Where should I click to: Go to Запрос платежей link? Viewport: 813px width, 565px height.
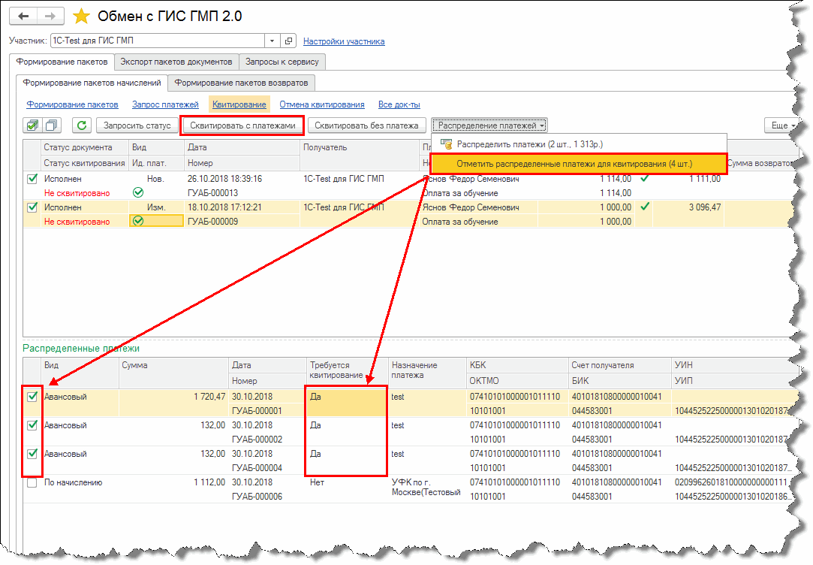(165, 104)
